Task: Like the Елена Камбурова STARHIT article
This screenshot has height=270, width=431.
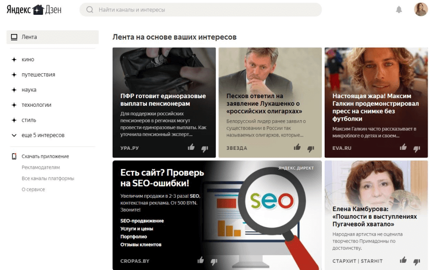Action: [x=403, y=260]
